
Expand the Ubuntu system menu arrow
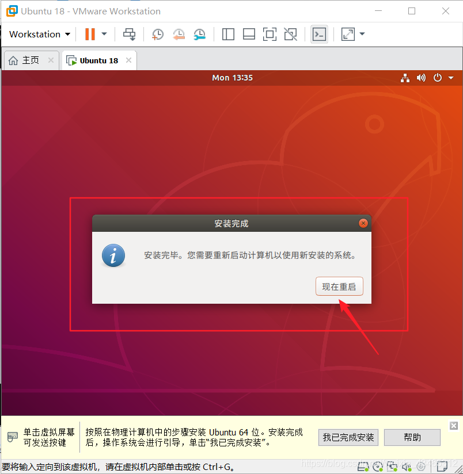pos(451,78)
